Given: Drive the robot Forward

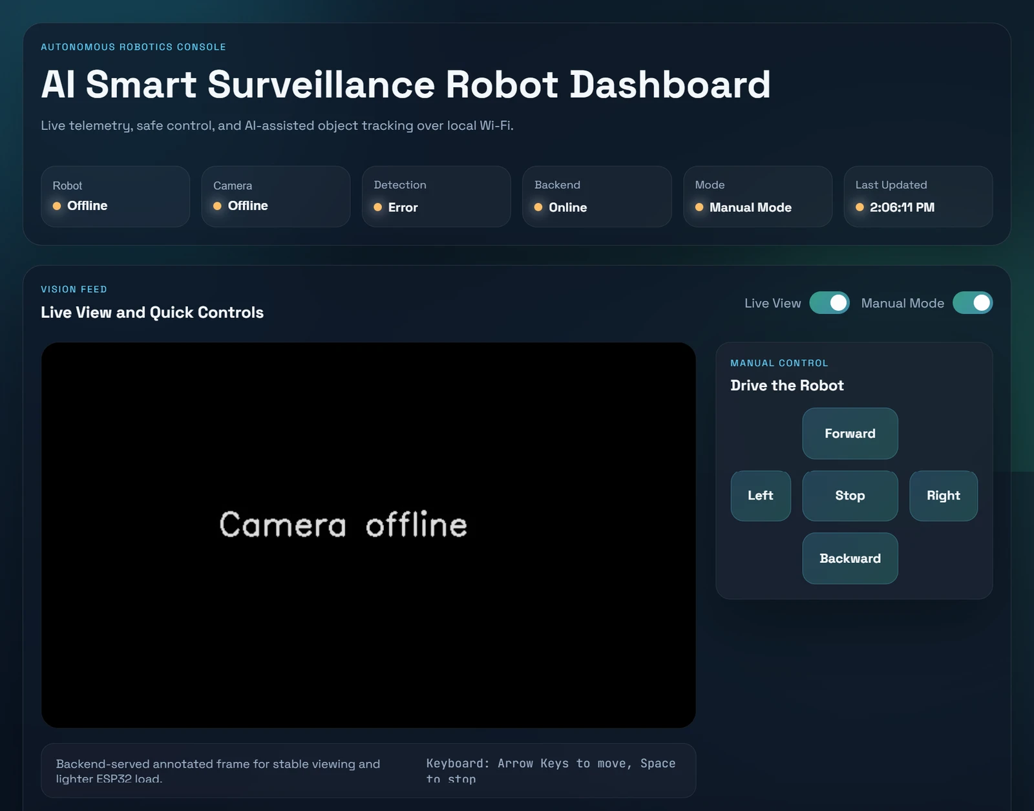Looking at the screenshot, I should point(850,433).
